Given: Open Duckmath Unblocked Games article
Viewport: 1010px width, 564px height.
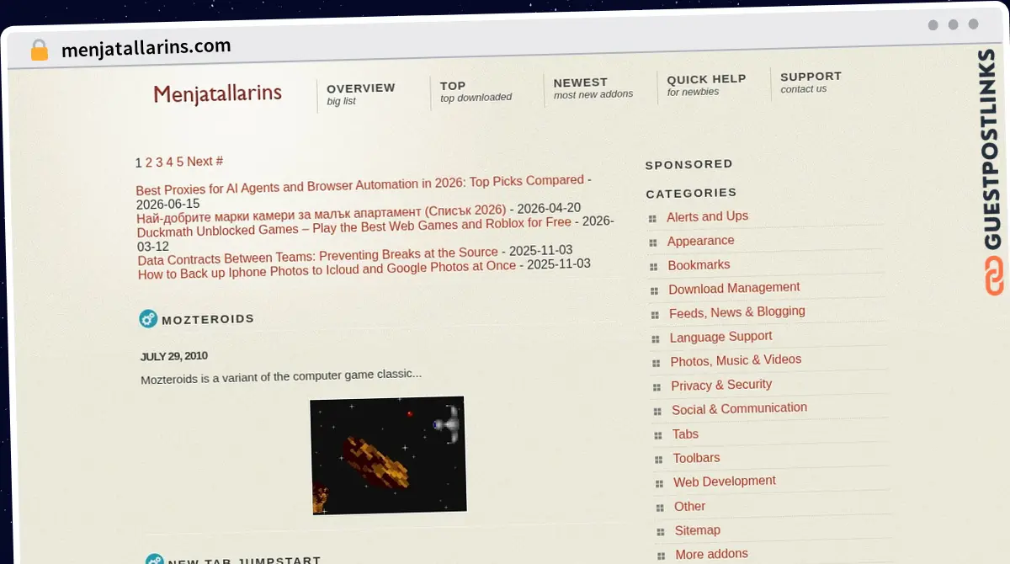Looking at the screenshot, I should (x=354, y=226).
